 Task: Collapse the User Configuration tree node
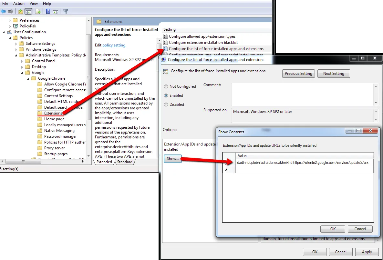4,32
